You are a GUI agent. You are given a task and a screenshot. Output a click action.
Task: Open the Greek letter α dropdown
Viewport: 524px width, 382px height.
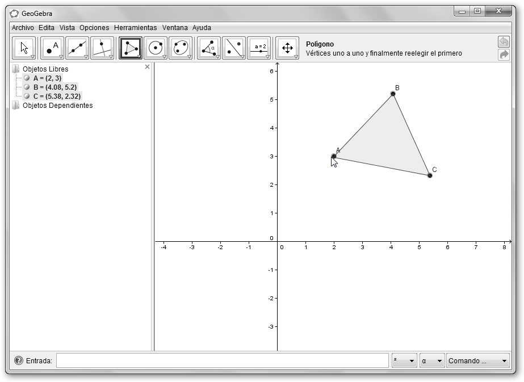click(x=431, y=361)
